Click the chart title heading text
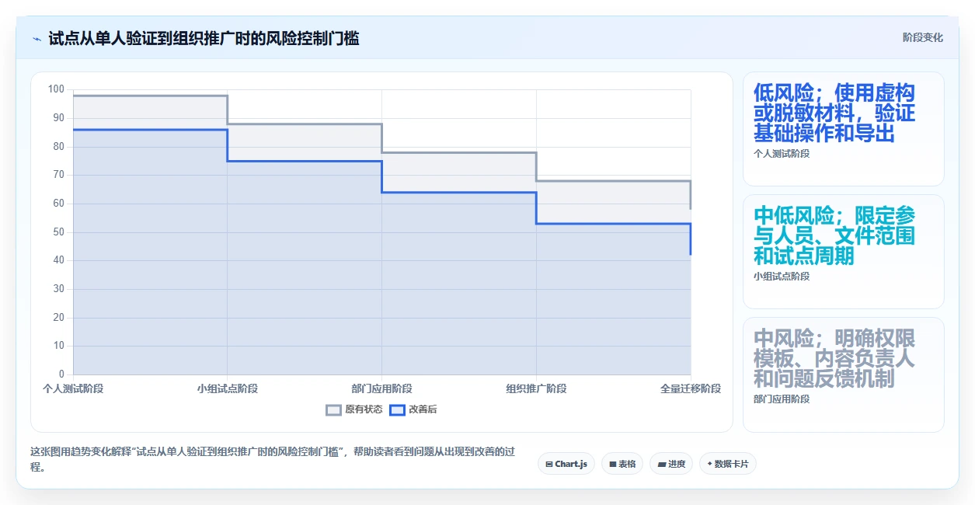Viewport: 975px width, 505px height. [x=204, y=38]
